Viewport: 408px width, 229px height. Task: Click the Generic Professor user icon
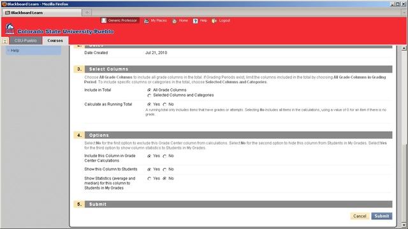pos(104,20)
